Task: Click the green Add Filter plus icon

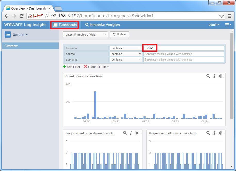Action: [x=64, y=67]
